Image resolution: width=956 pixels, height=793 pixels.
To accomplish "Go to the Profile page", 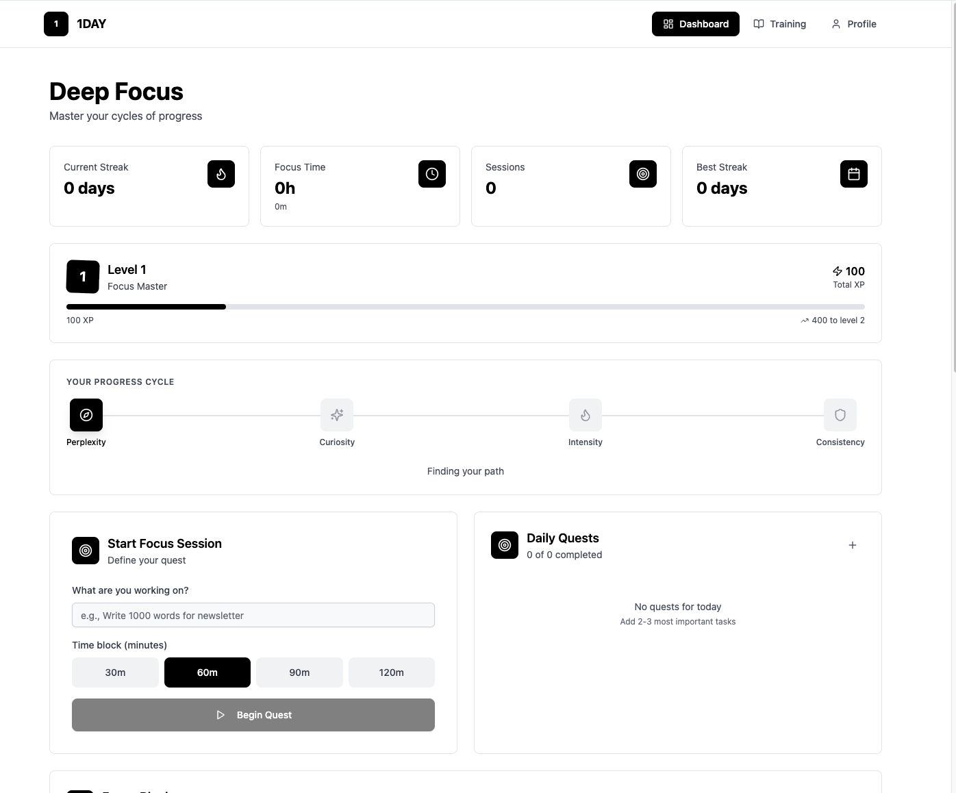I will point(854,24).
